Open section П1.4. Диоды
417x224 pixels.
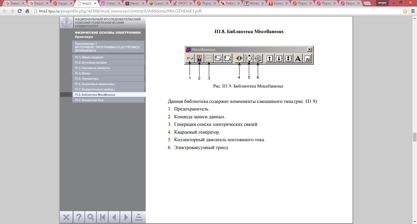point(108,73)
